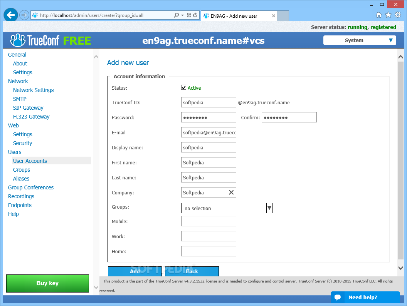Click the Add button
The image size is (407, 306).
[135, 271]
